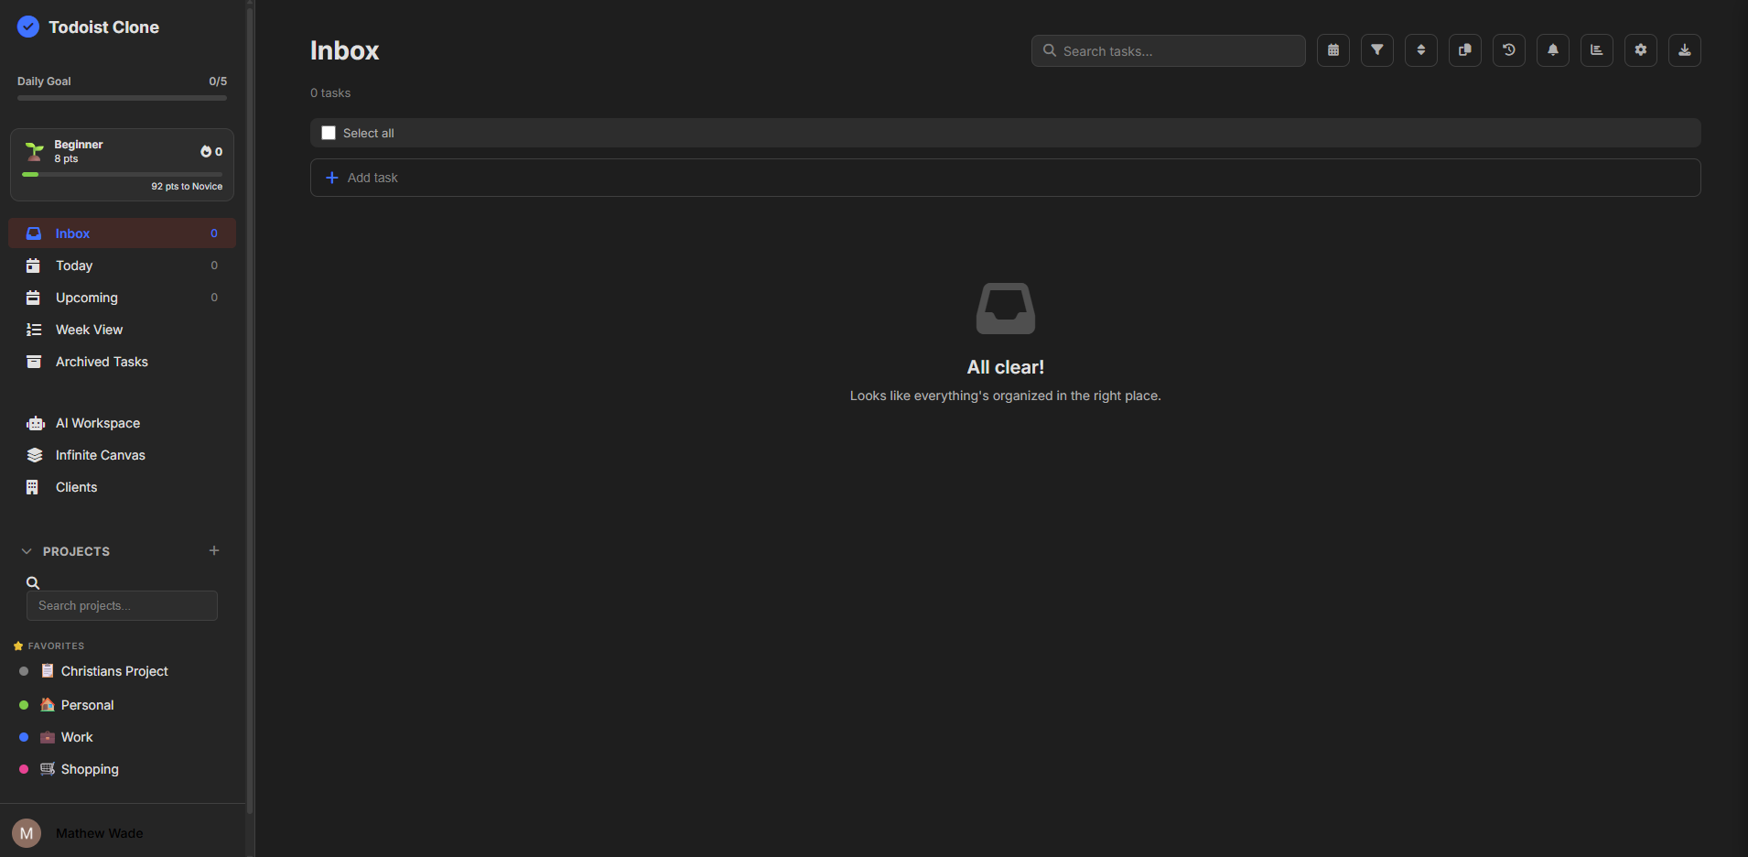Click the Daily Goal progress bar
The image size is (1748, 857).
121,98
